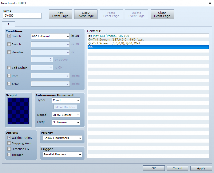Click the Variable selector field
214x173 pixels.
tap(50, 52)
